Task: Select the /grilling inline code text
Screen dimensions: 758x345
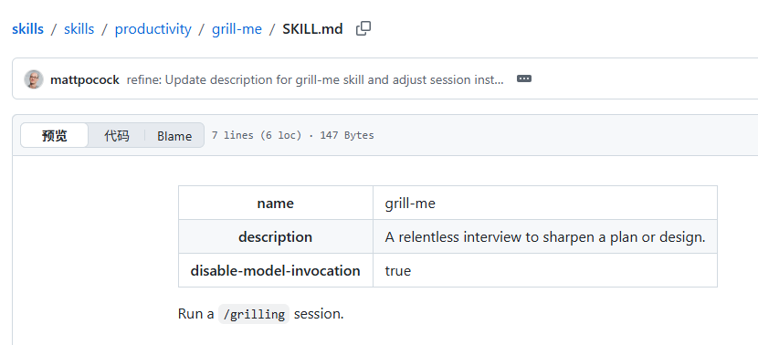Action: 254,314
